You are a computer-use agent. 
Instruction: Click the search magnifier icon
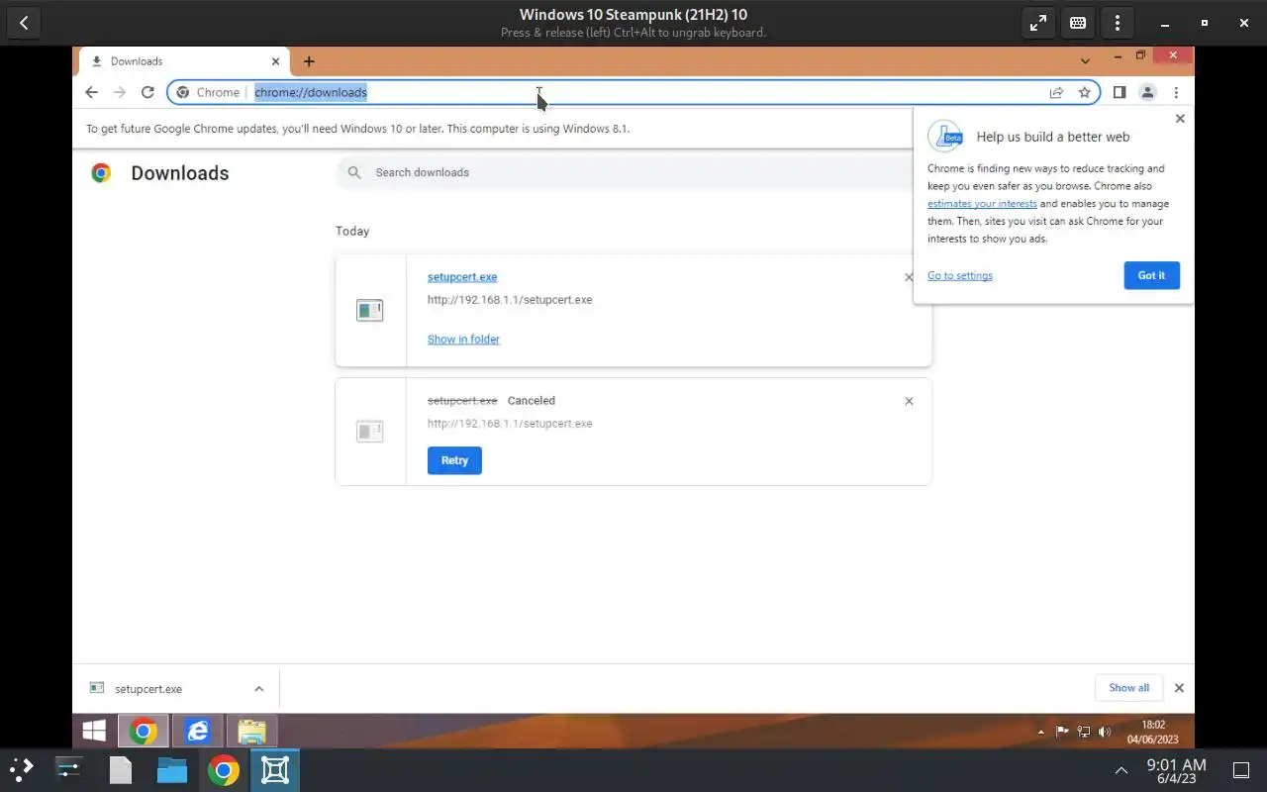pos(354,172)
